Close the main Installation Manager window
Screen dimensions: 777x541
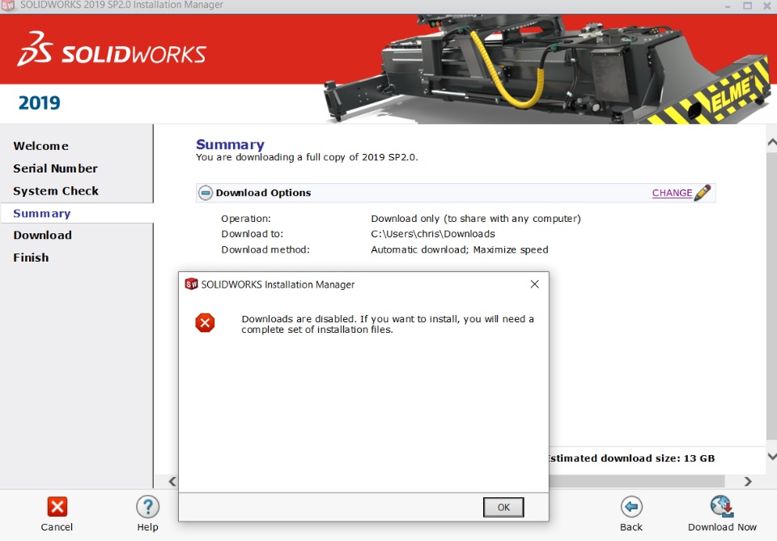[x=767, y=6]
